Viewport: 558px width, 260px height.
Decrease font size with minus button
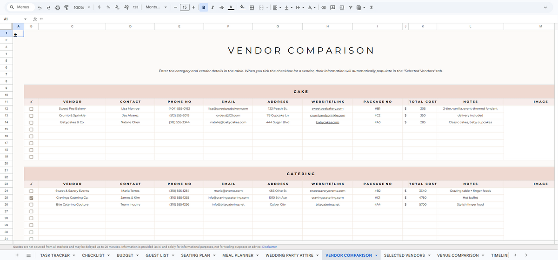175,7
